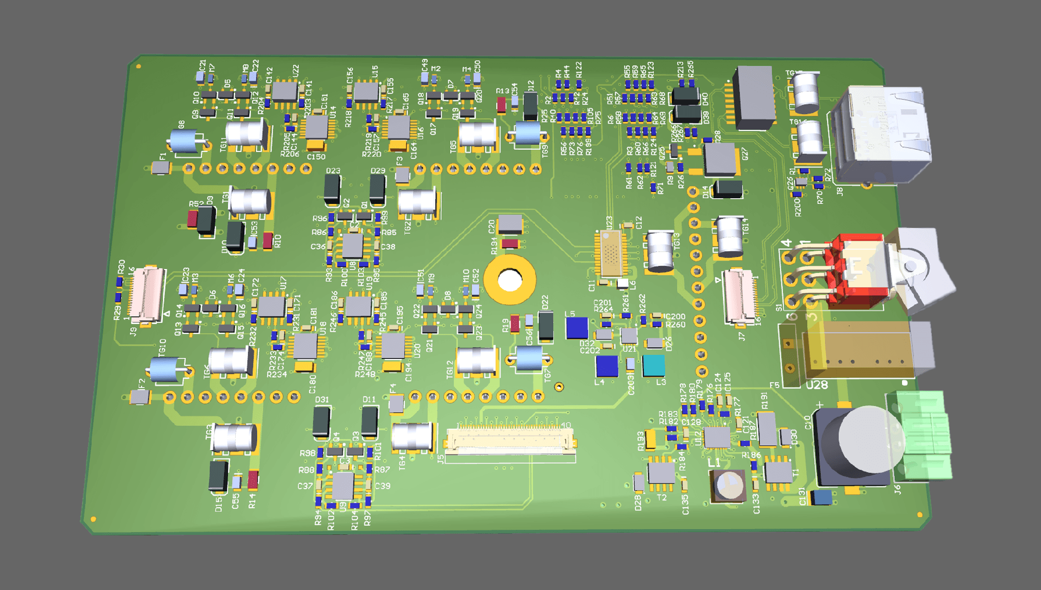The height and width of the screenshot is (590, 1041).
Task: Select the fuse F1
Action: [161, 168]
